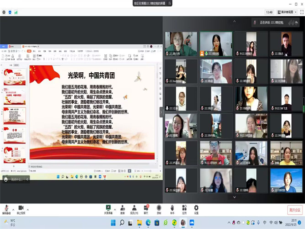Image resolution: width=305 pixels, height=229 pixels.
Task: Open the apps icon in toolbar
Action: point(184,208)
